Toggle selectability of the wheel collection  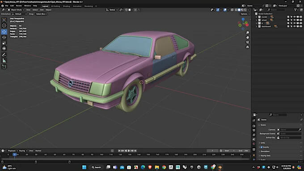(291, 20)
